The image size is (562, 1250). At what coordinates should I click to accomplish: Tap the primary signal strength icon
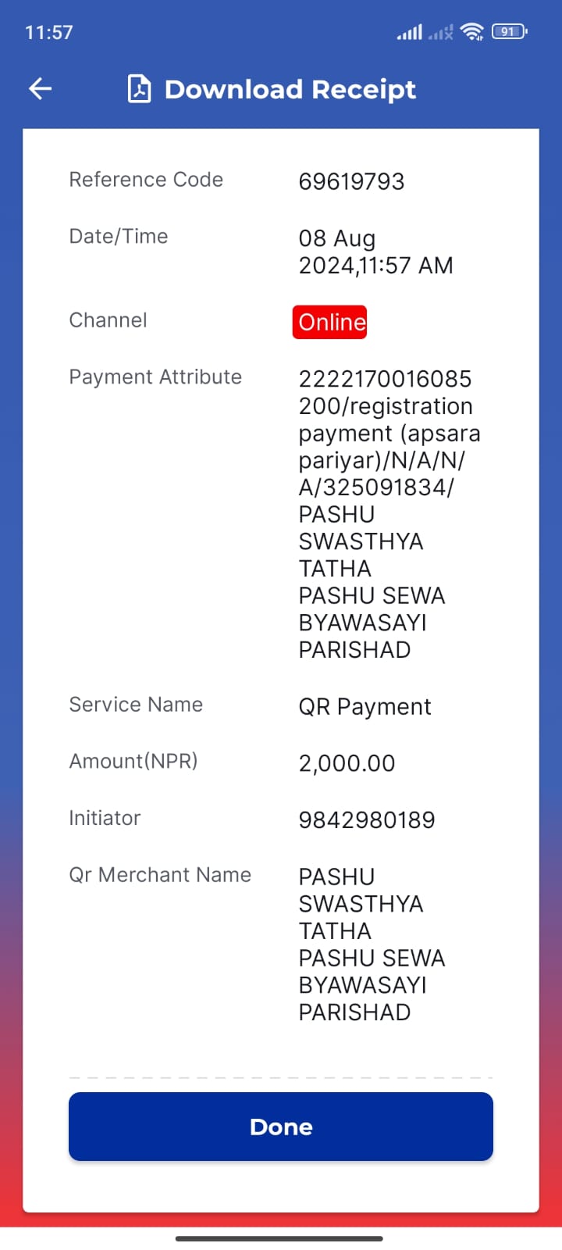tap(410, 32)
